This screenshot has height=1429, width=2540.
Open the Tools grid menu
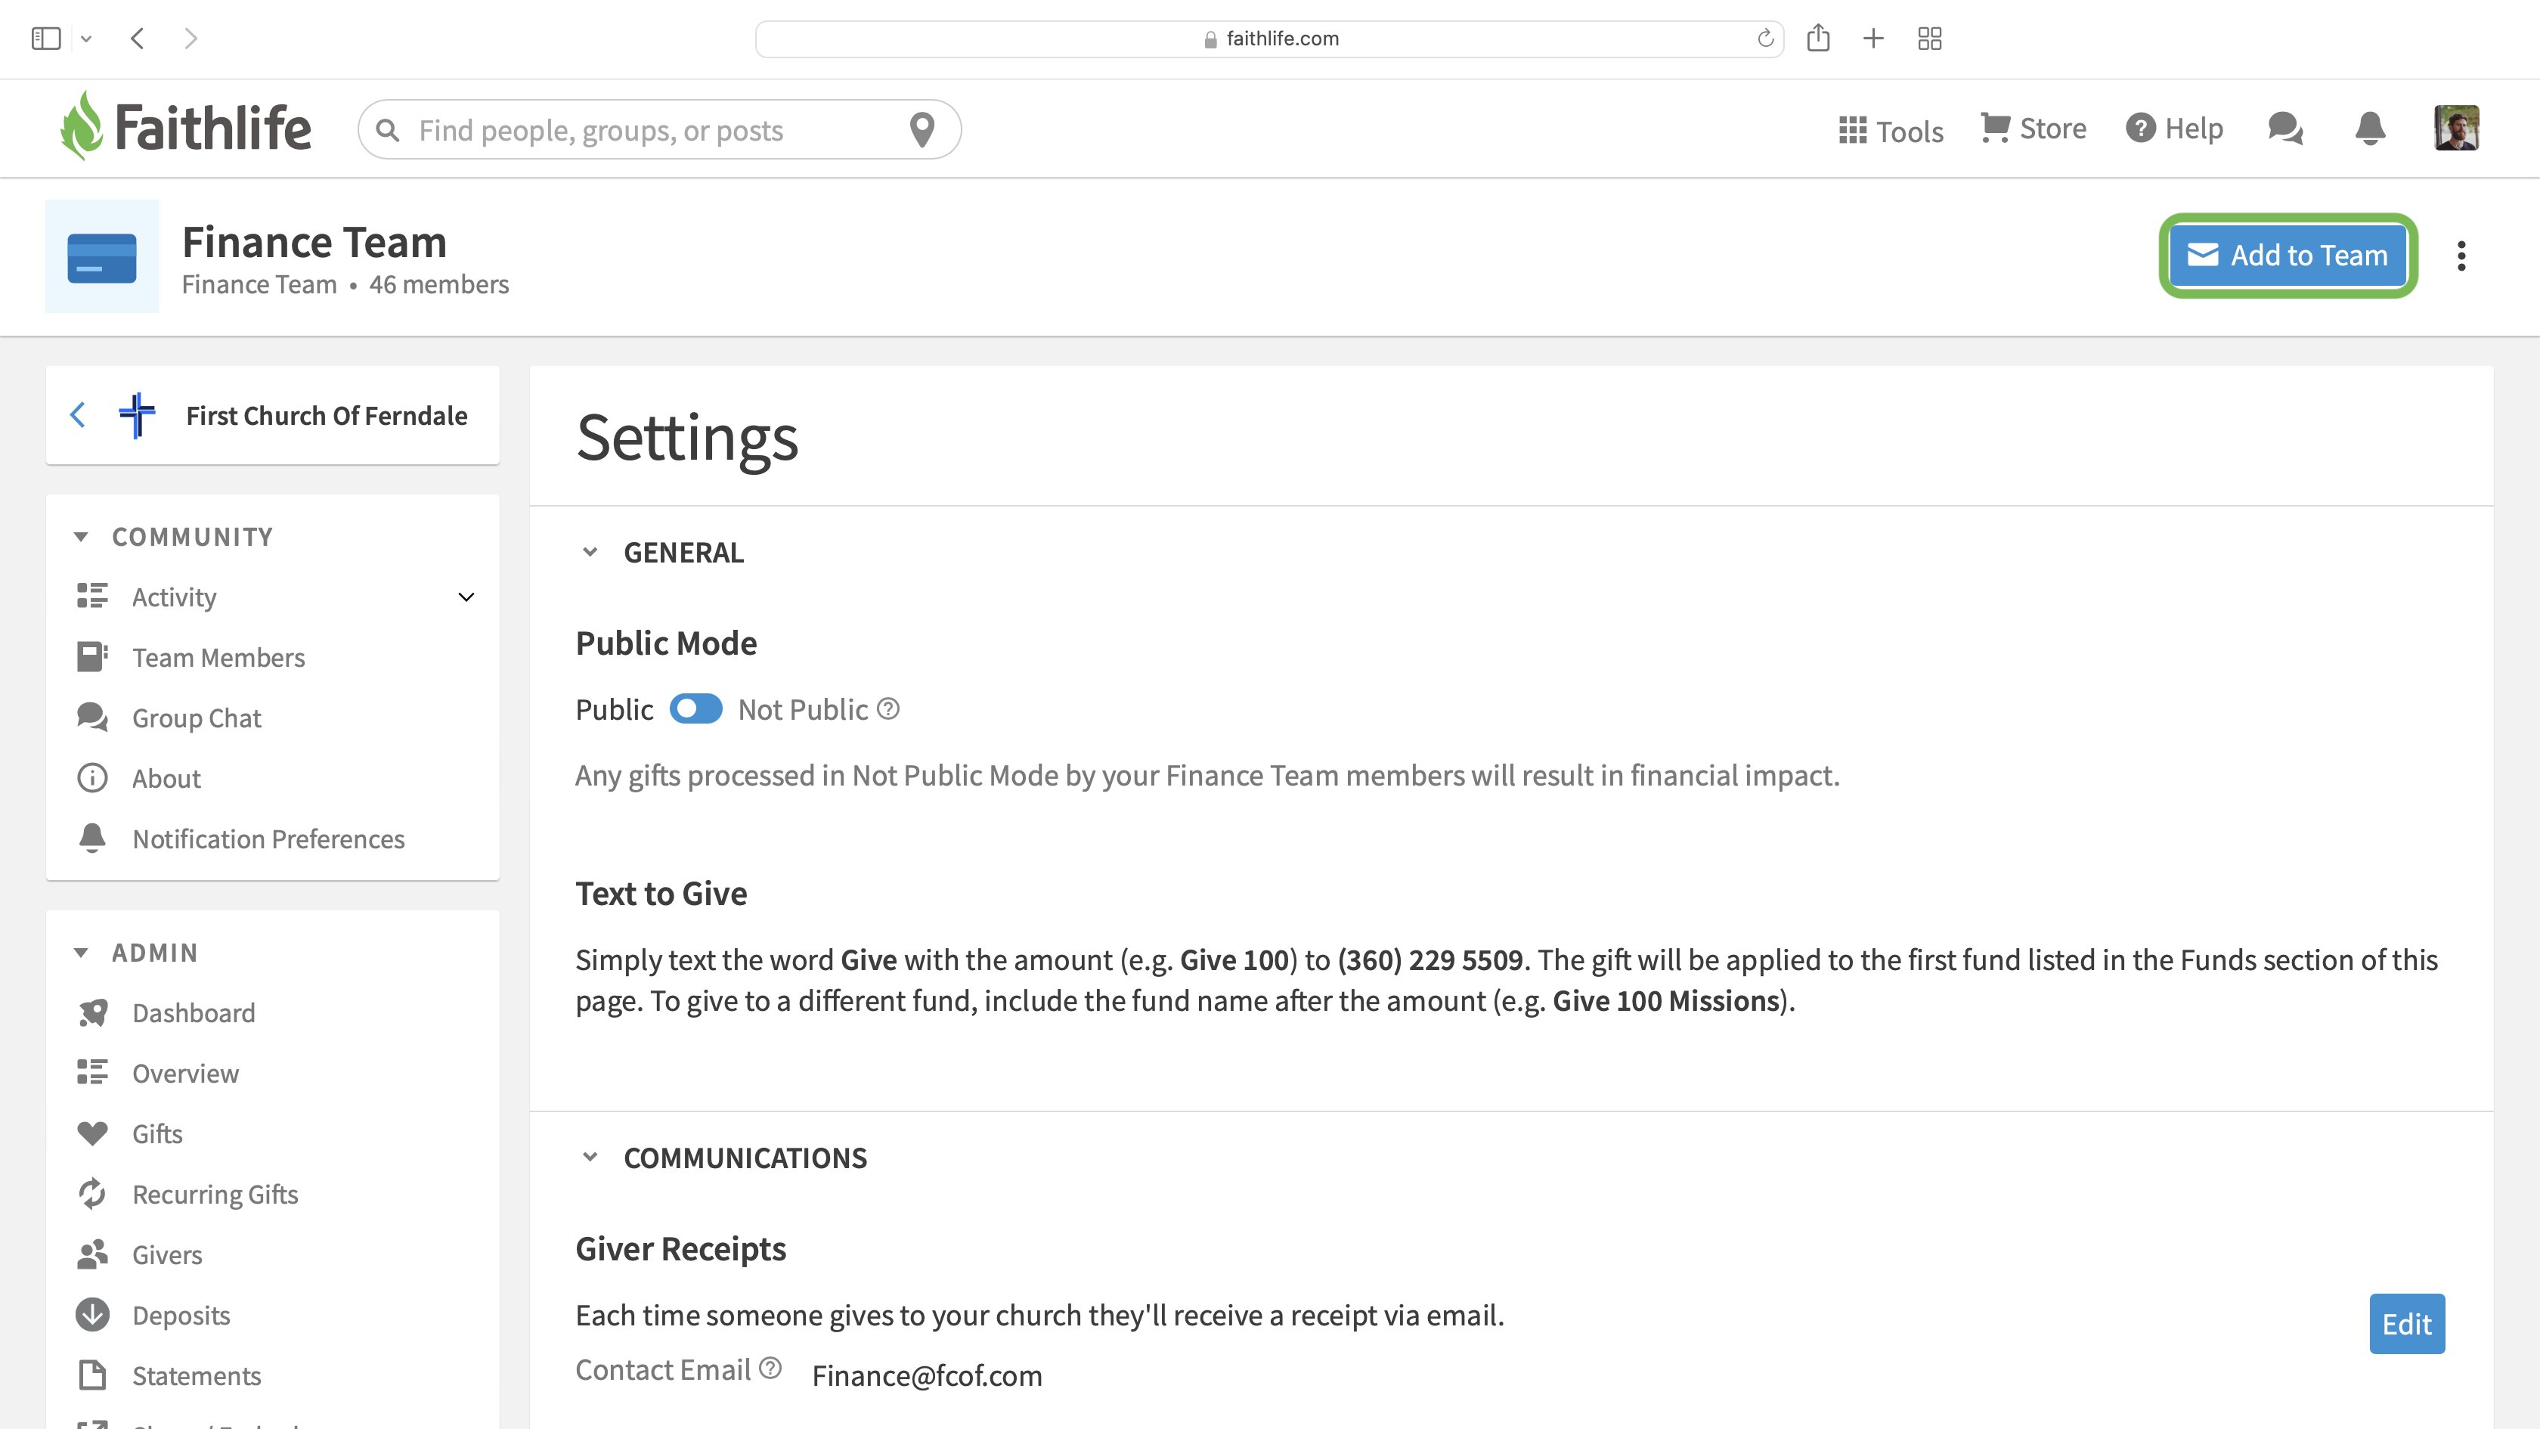click(1890, 130)
